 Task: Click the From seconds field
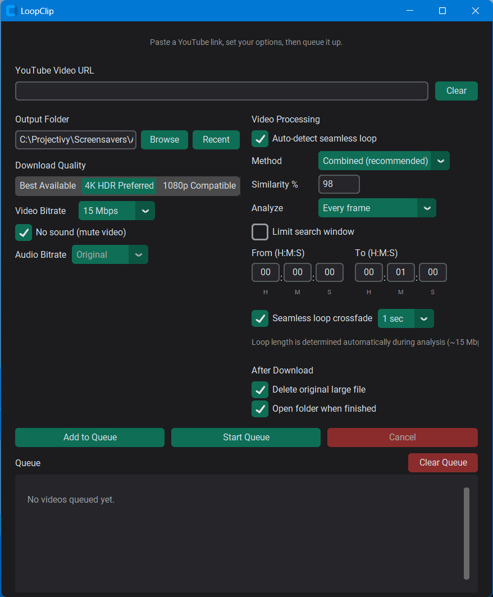(x=329, y=272)
